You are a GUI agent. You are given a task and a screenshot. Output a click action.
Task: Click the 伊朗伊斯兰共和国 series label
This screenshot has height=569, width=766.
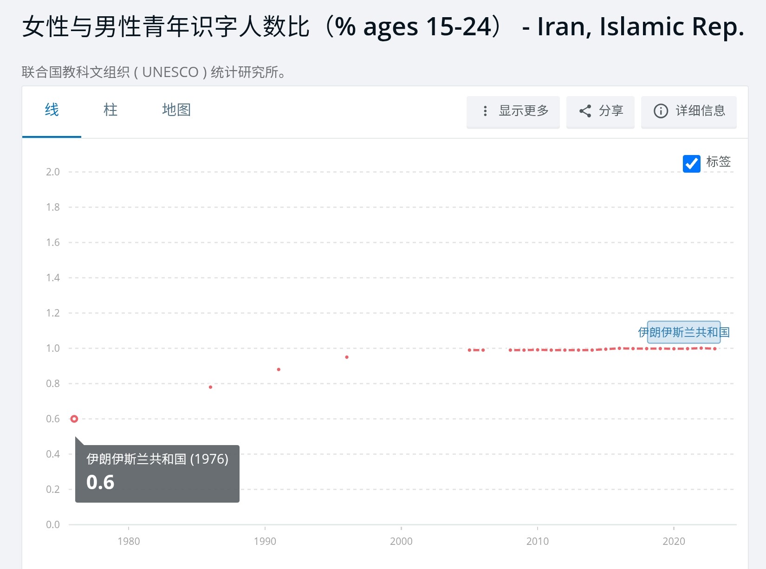[684, 332]
